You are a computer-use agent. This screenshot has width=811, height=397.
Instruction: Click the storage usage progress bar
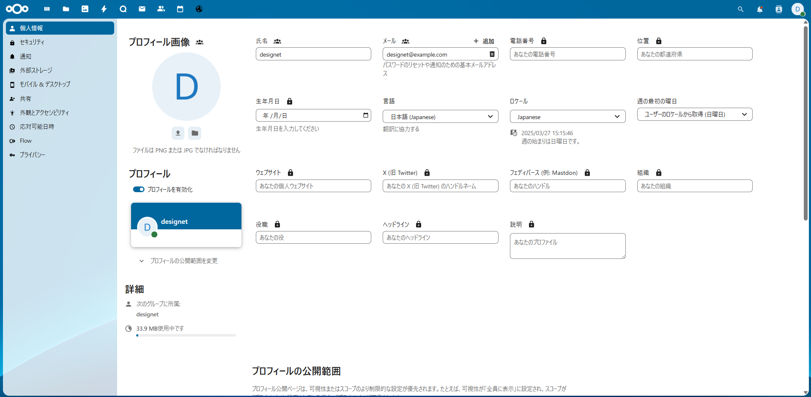point(186,335)
